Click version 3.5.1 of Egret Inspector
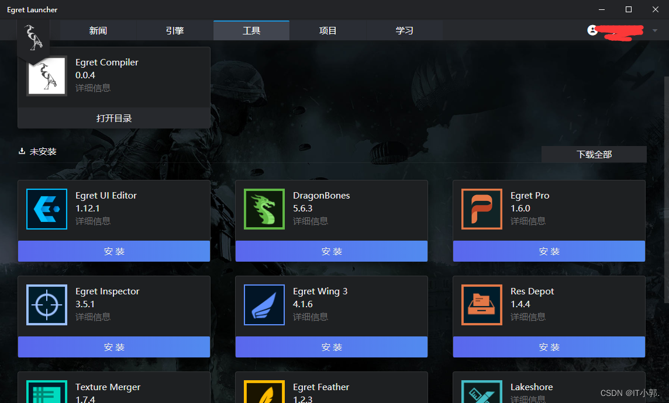Image resolution: width=669 pixels, height=403 pixels. [85, 304]
